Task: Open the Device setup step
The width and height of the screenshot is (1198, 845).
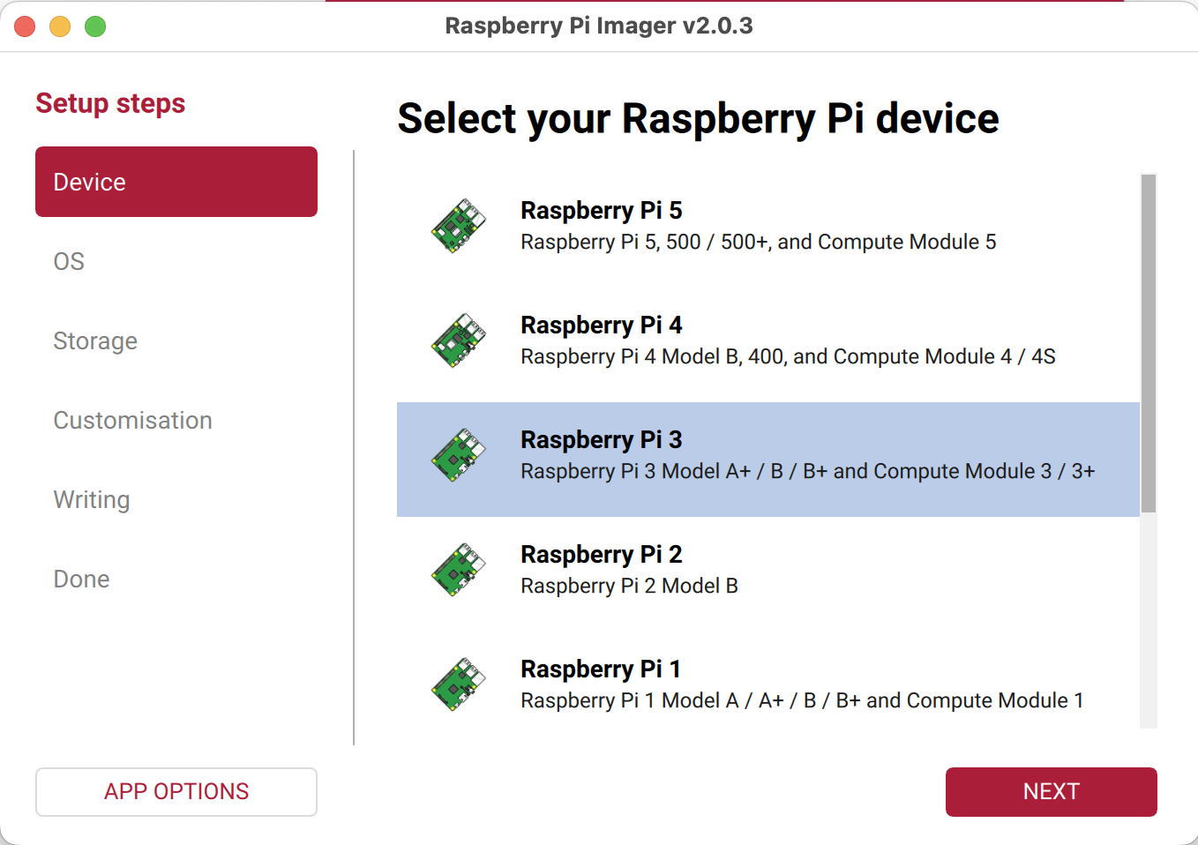Action: 176,182
